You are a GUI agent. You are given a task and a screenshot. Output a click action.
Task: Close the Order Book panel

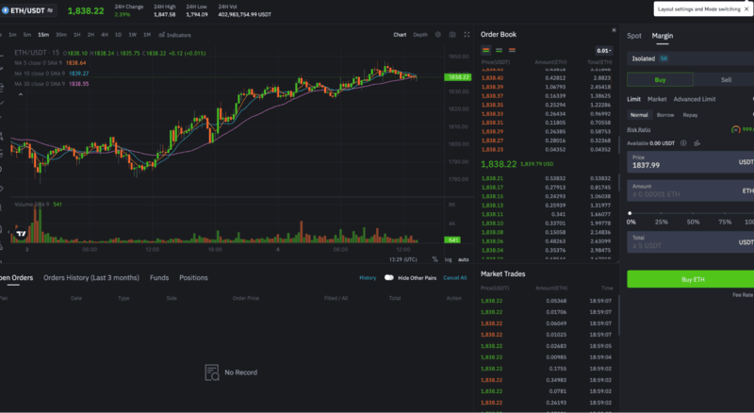click(x=614, y=30)
